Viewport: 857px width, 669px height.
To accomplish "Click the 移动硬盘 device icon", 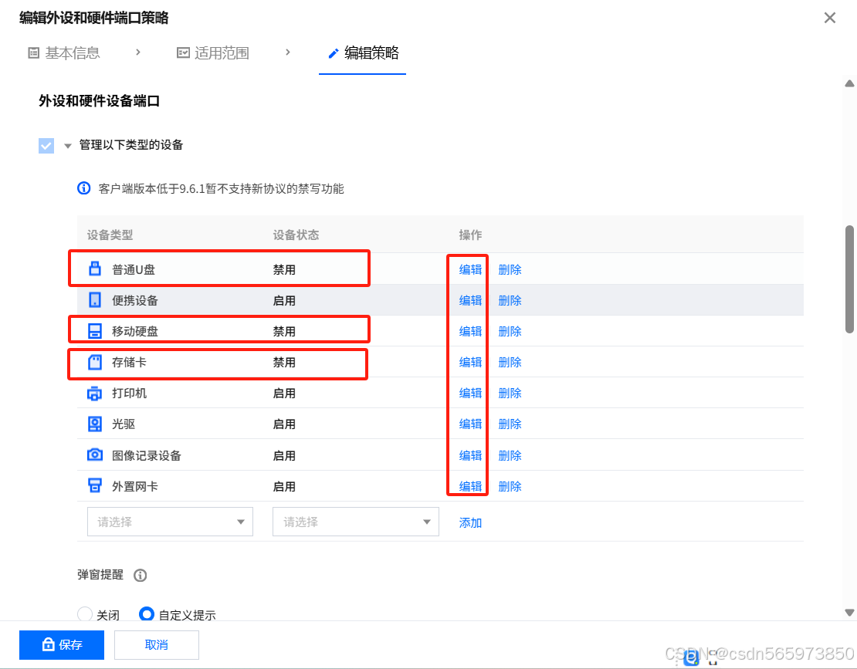I will point(93,330).
